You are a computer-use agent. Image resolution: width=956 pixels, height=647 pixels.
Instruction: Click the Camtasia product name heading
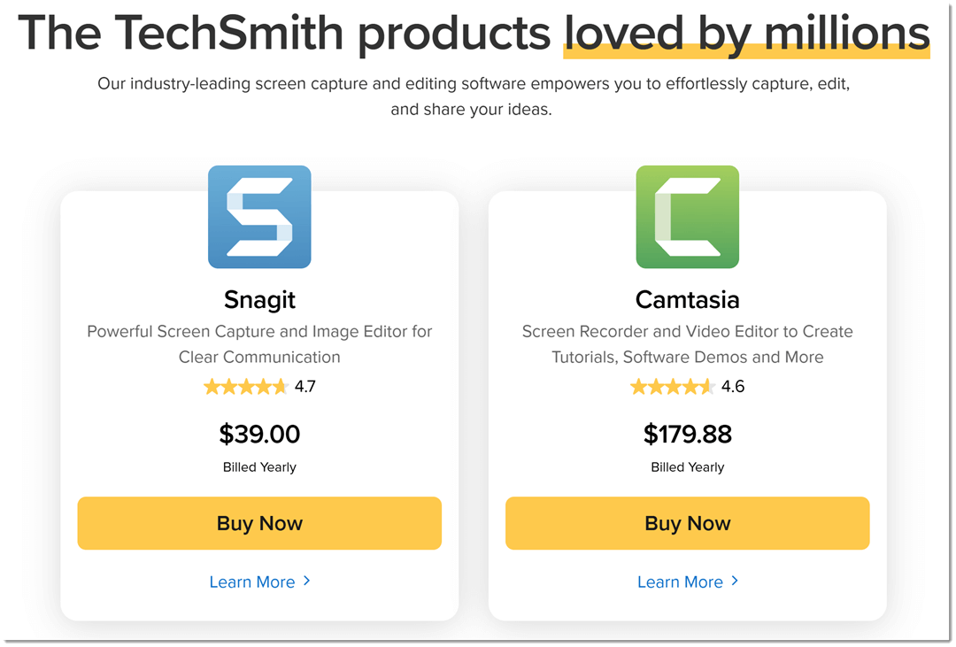(x=687, y=299)
